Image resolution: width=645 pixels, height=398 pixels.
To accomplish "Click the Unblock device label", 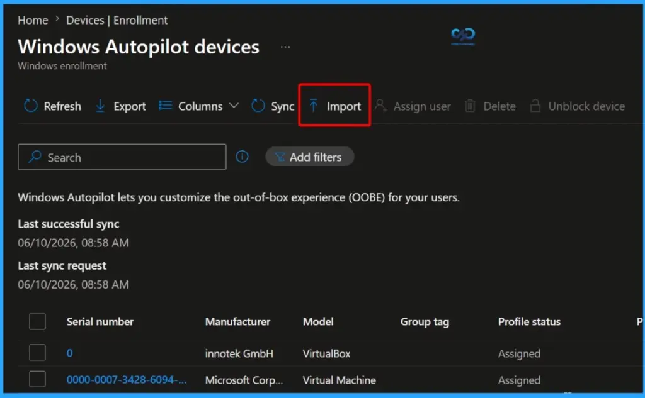I will click(586, 106).
